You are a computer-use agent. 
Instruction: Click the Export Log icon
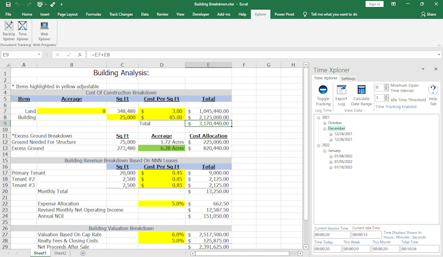(341, 90)
